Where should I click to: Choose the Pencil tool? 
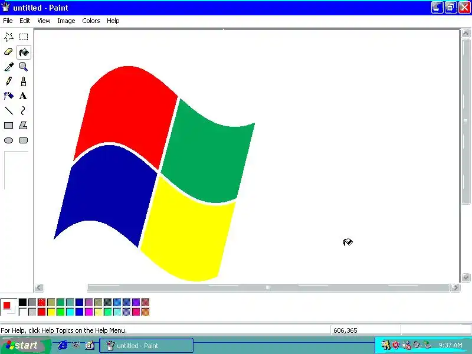[x=9, y=81]
